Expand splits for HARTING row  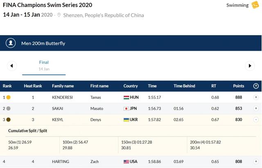click(256, 162)
